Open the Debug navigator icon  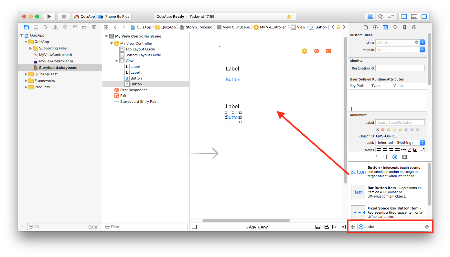(75, 27)
